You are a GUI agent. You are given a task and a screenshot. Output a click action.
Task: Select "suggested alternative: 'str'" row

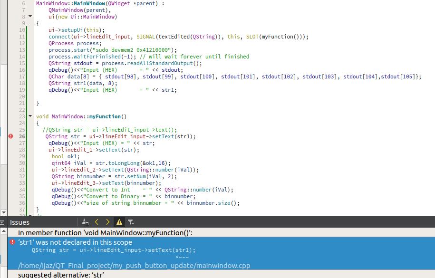[221, 274]
